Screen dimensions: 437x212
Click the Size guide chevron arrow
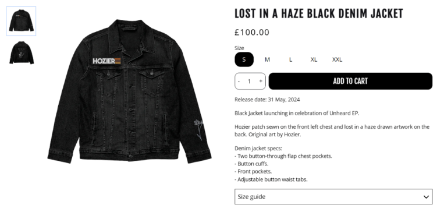click(426, 197)
